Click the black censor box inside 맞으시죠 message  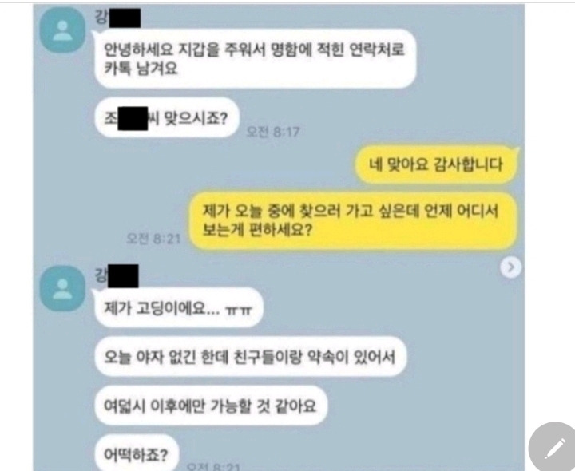point(133,118)
